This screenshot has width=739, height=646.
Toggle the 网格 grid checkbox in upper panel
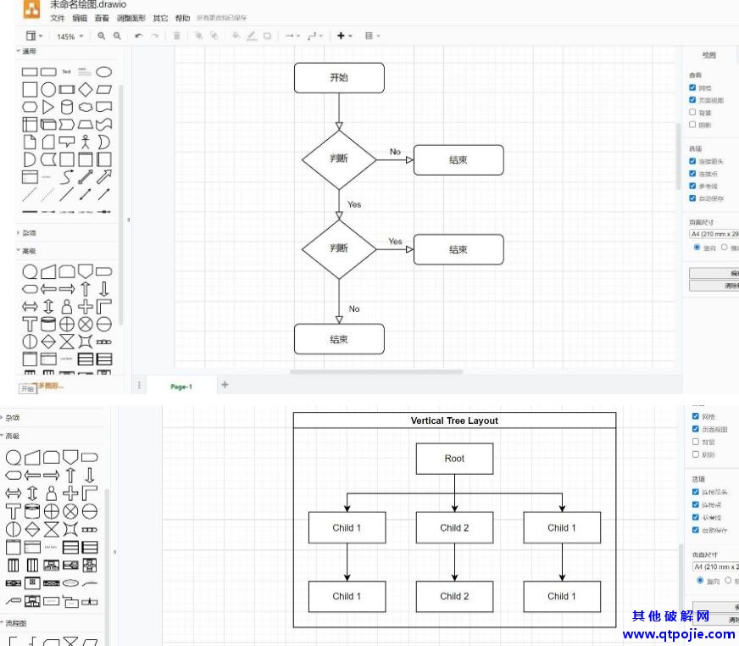[692, 87]
